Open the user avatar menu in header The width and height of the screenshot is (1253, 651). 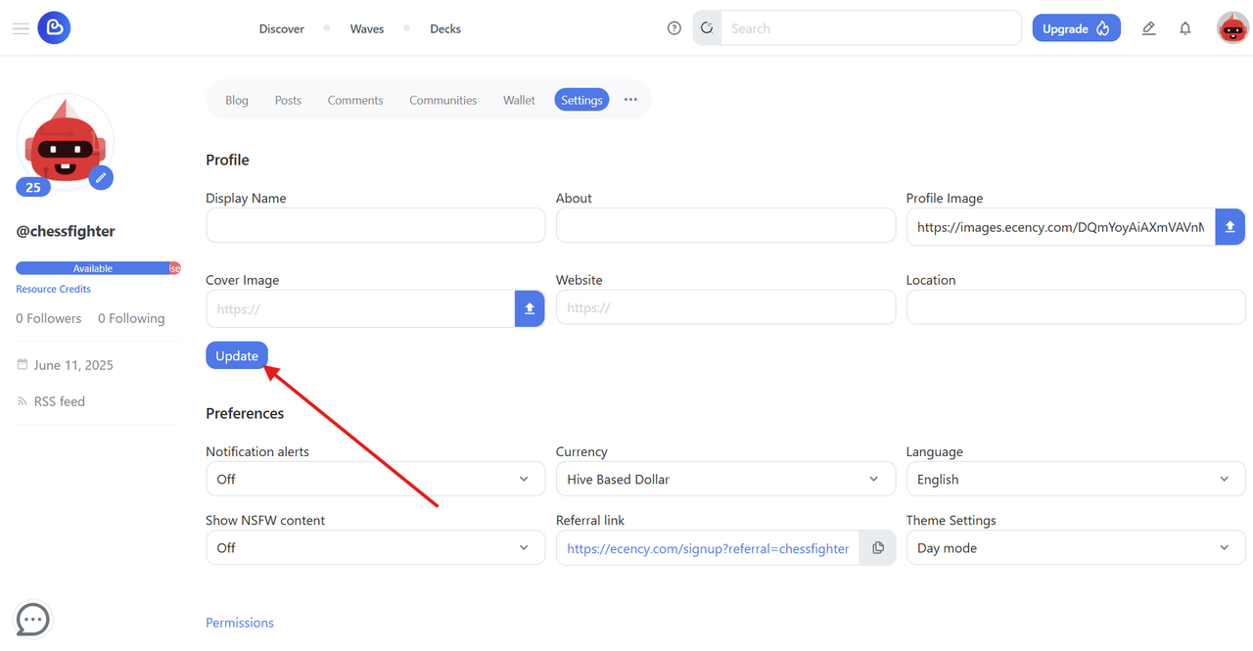point(1232,28)
